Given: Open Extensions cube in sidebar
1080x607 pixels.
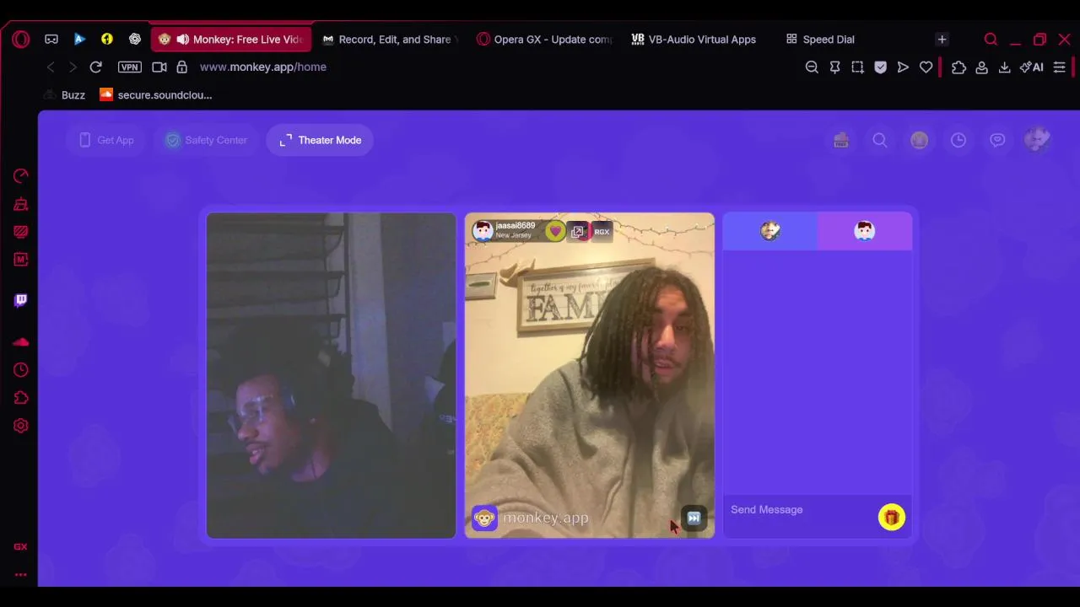Looking at the screenshot, I should point(21,398).
